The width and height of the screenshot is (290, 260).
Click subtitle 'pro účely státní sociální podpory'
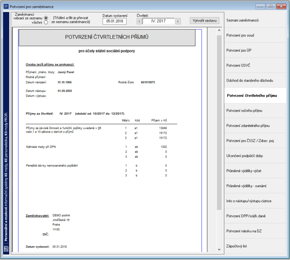pos(107,51)
